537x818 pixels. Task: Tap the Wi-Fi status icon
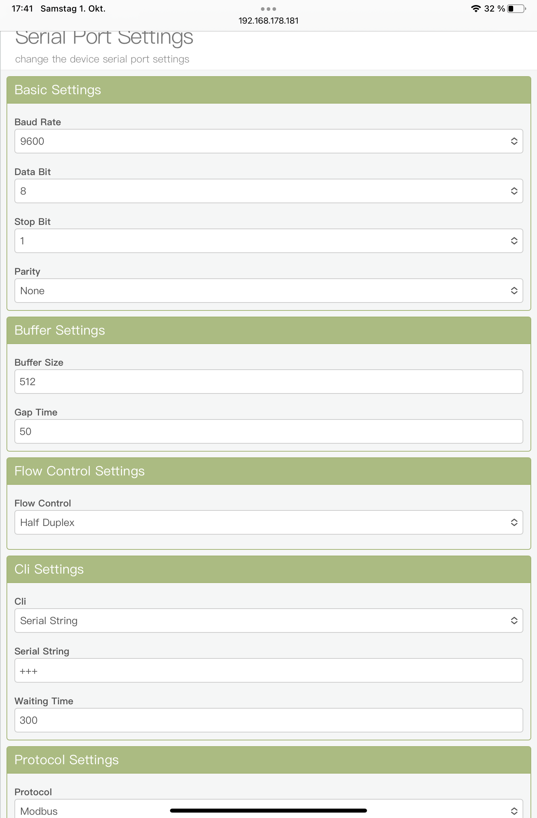(x=476, y=9)
